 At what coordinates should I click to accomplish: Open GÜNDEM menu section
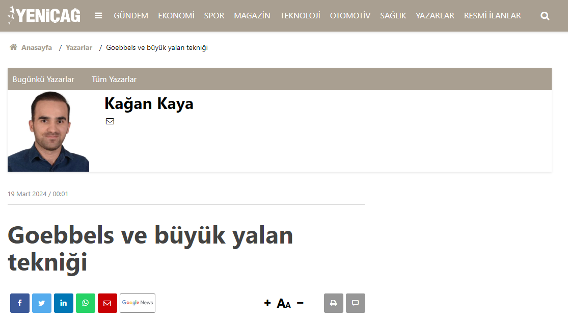point(131,16)
